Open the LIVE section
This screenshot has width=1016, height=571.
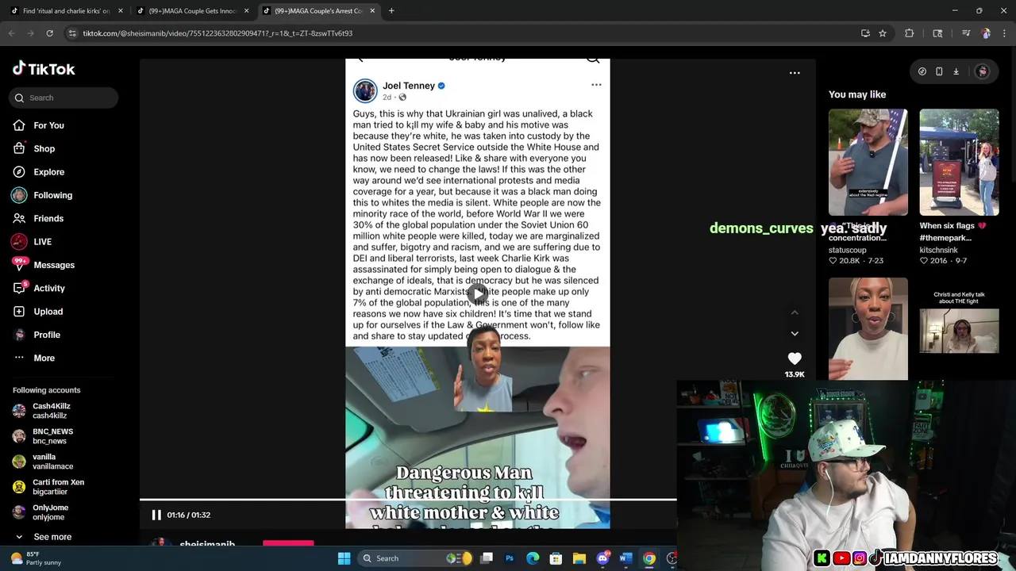pyautogui.click(x=42, y=242)
